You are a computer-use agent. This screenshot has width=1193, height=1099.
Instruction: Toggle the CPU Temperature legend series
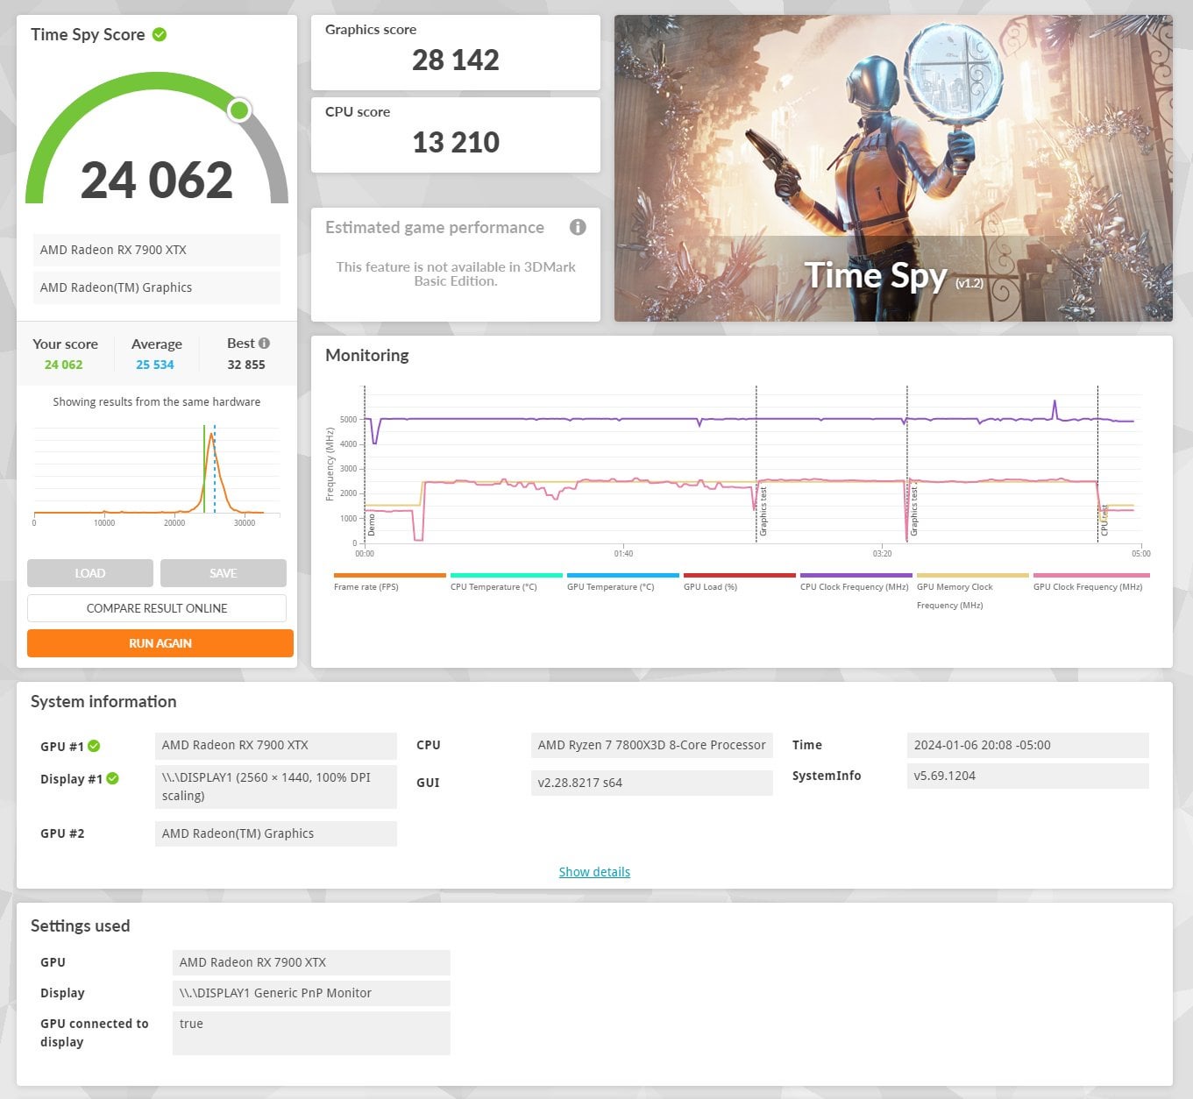point(506,576)
